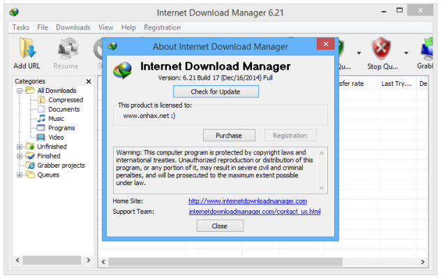Viewport: 441px width, 278px height.
Task: Click the Version 6.21 Build 17 text
Action: [x=215, y=78]
